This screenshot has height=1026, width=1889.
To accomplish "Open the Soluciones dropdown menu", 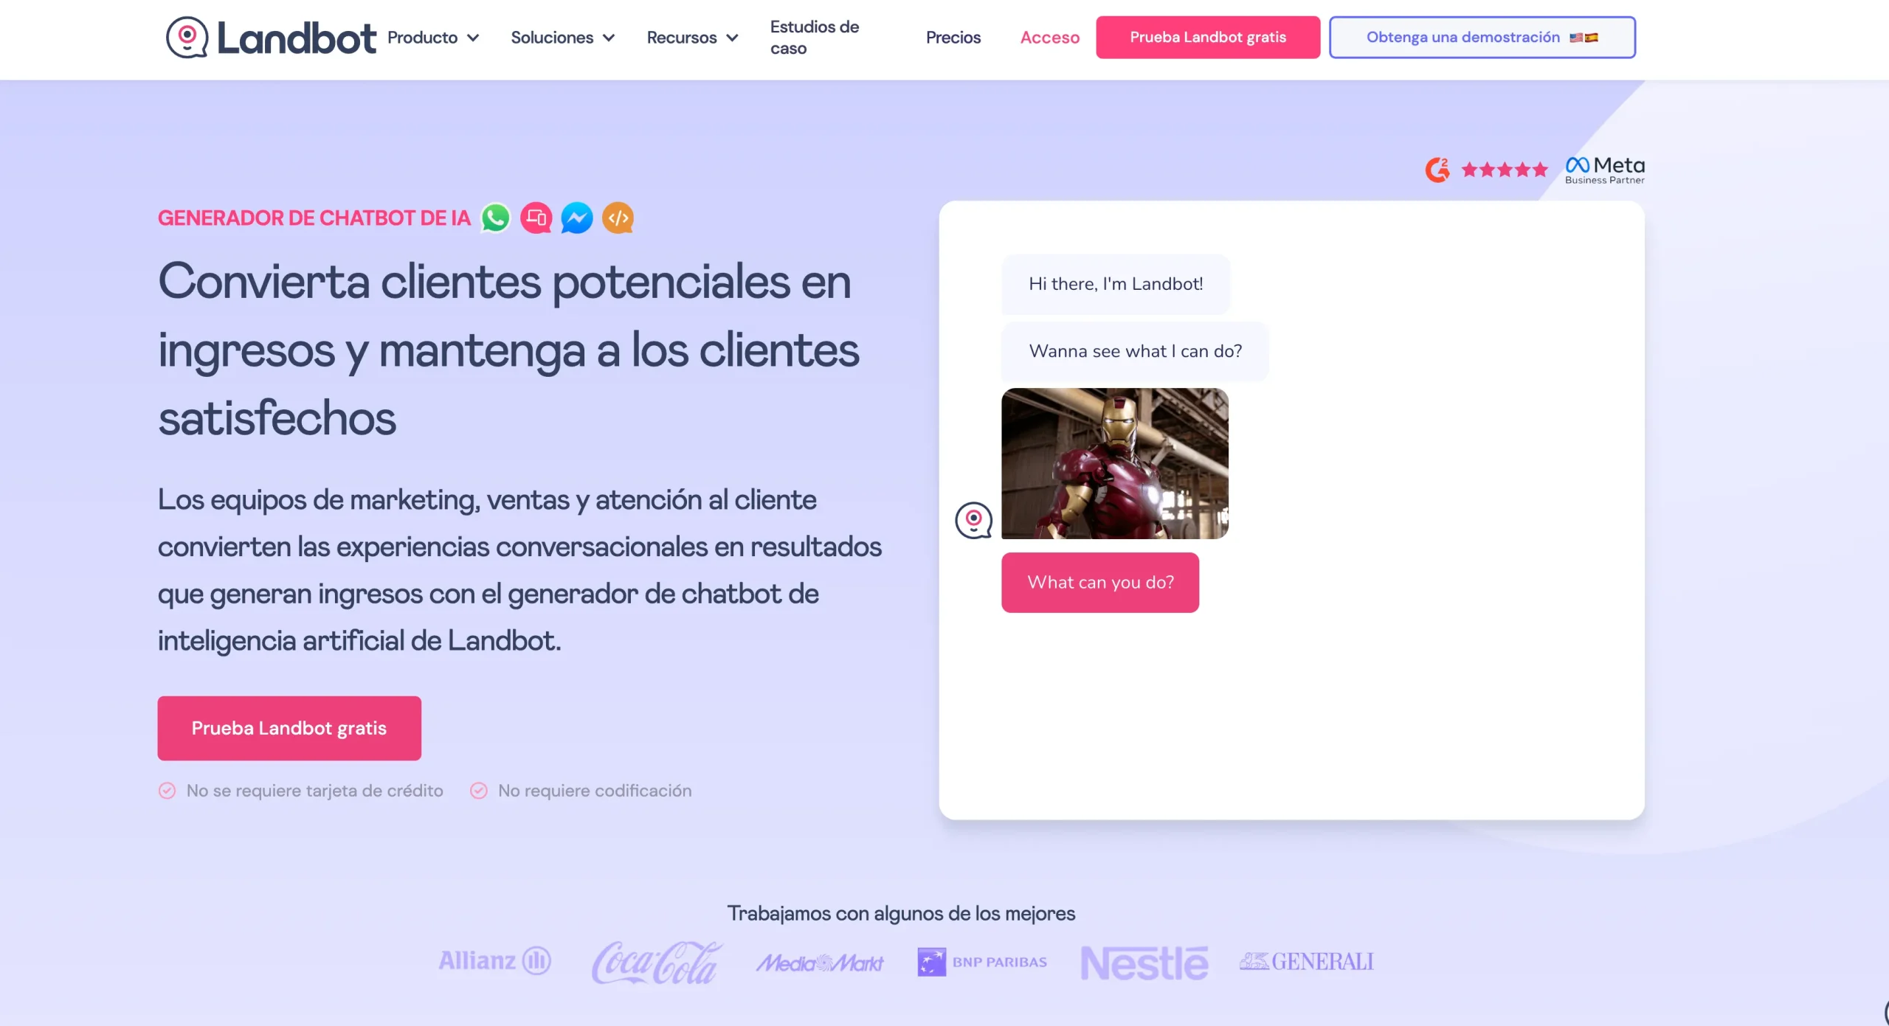I will (x=562, y=38).
